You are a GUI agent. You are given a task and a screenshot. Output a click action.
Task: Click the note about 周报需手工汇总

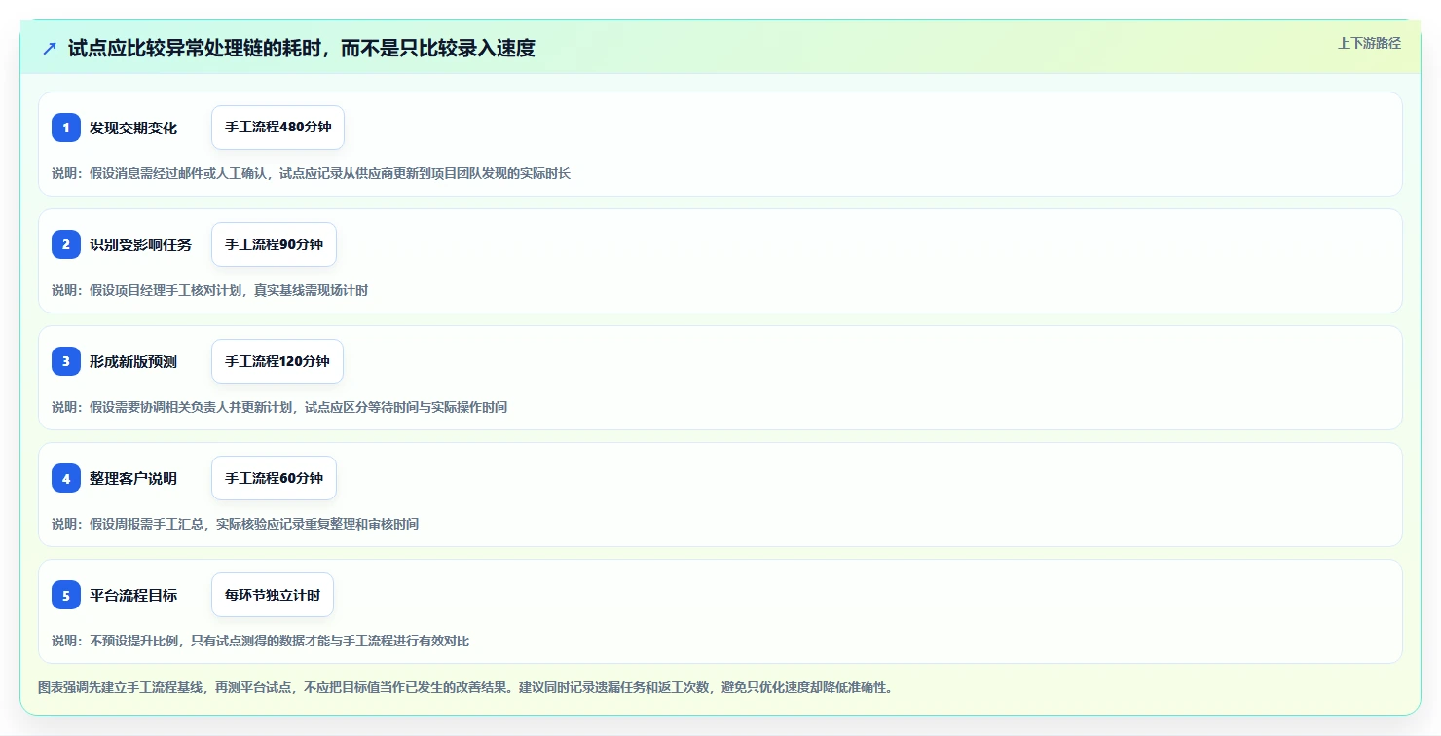[x=235, y=524]
